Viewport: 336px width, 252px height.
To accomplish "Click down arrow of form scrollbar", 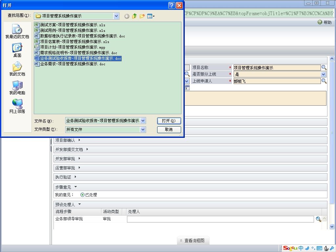I will [332, 226].
